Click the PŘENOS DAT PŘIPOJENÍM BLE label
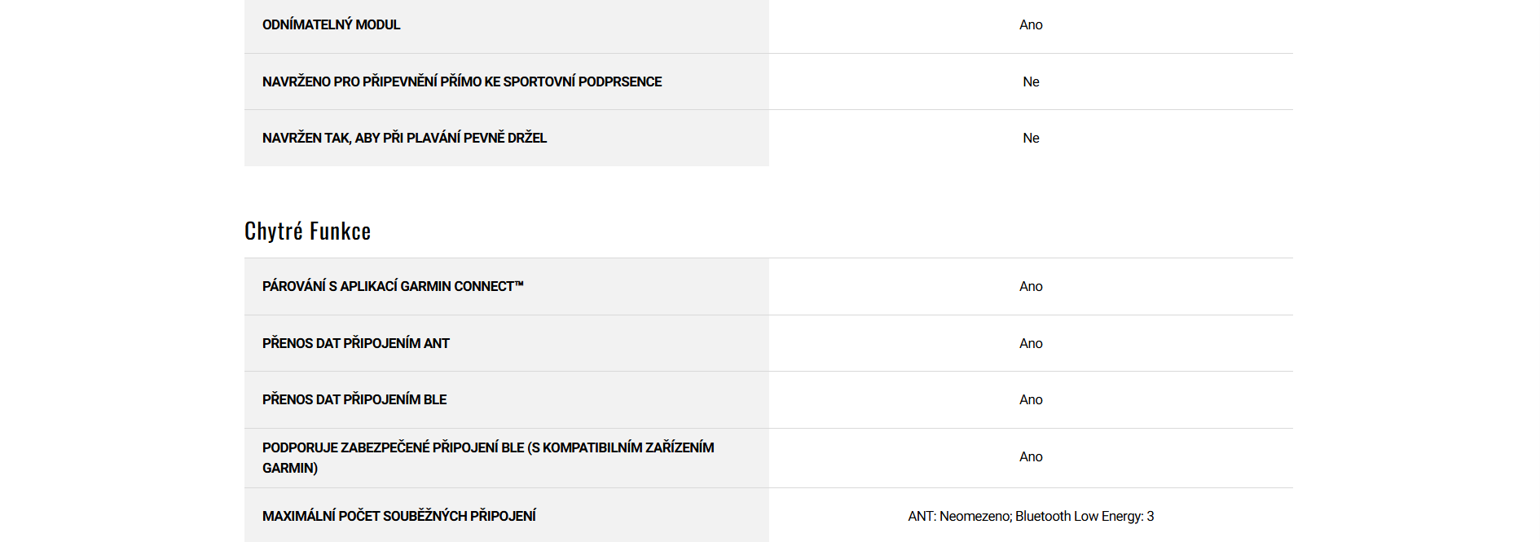 [x=354, y=399]
